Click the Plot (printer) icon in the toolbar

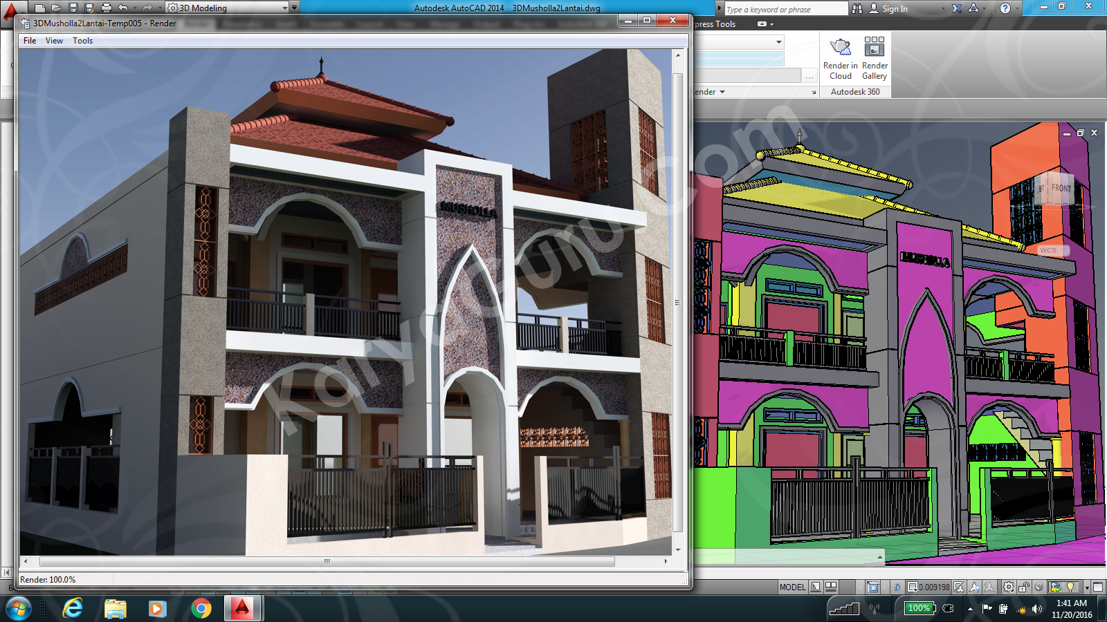(x=106, y=8)
